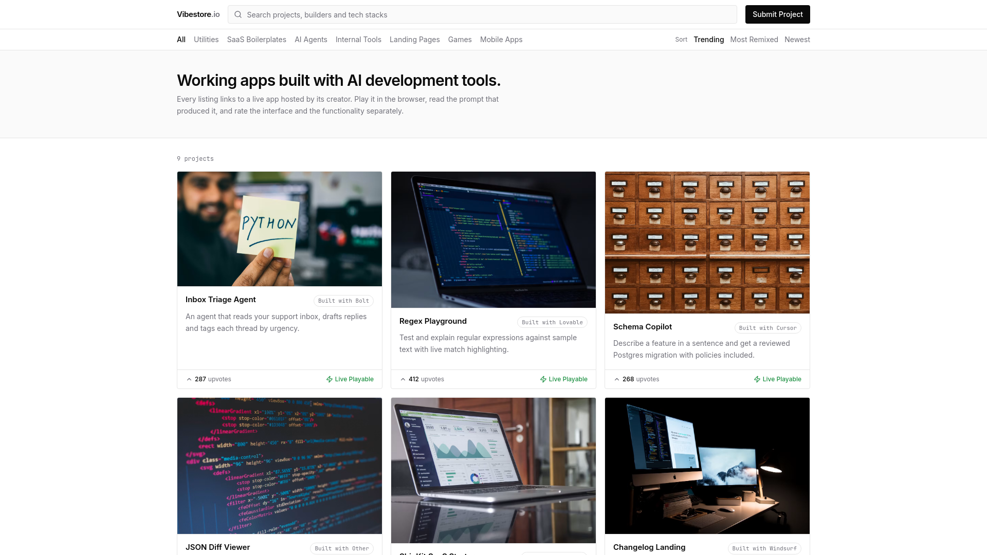987x555 pixels.
Task: Click lightning icon on Schema Copilot
Action: click(x=757, y=379)
